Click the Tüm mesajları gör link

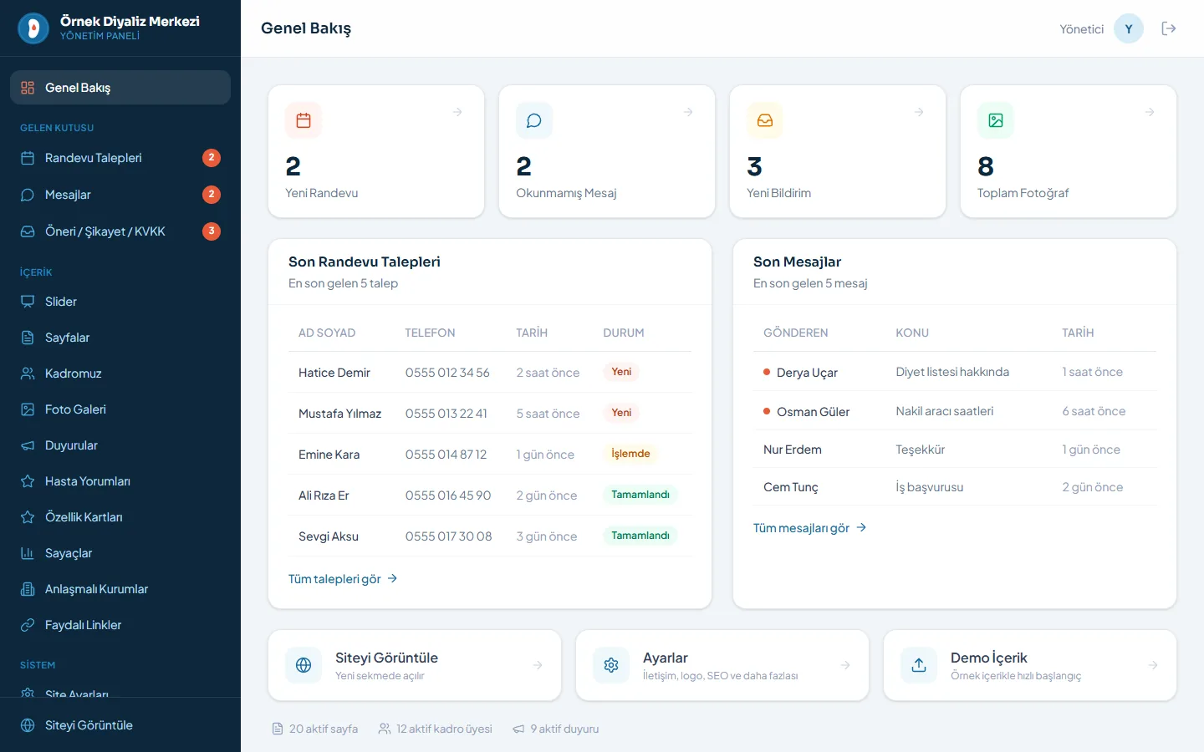coord(809,528)
